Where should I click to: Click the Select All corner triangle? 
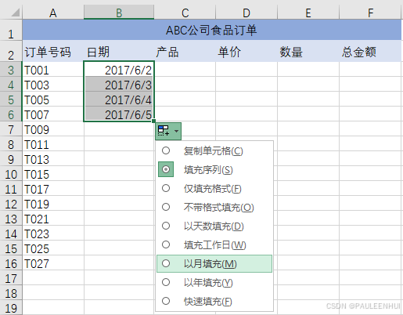[15, 13]
